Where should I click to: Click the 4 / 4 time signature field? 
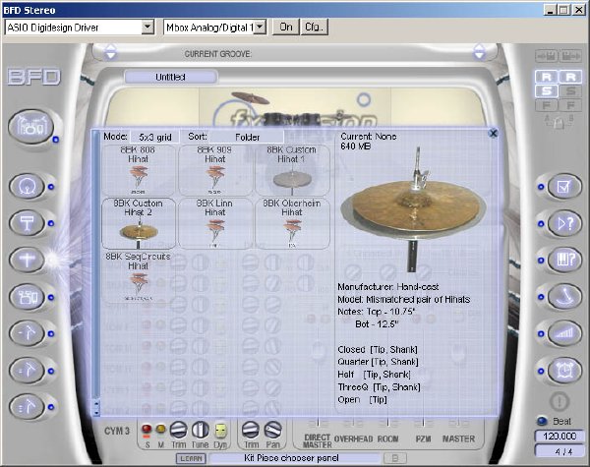560,451
